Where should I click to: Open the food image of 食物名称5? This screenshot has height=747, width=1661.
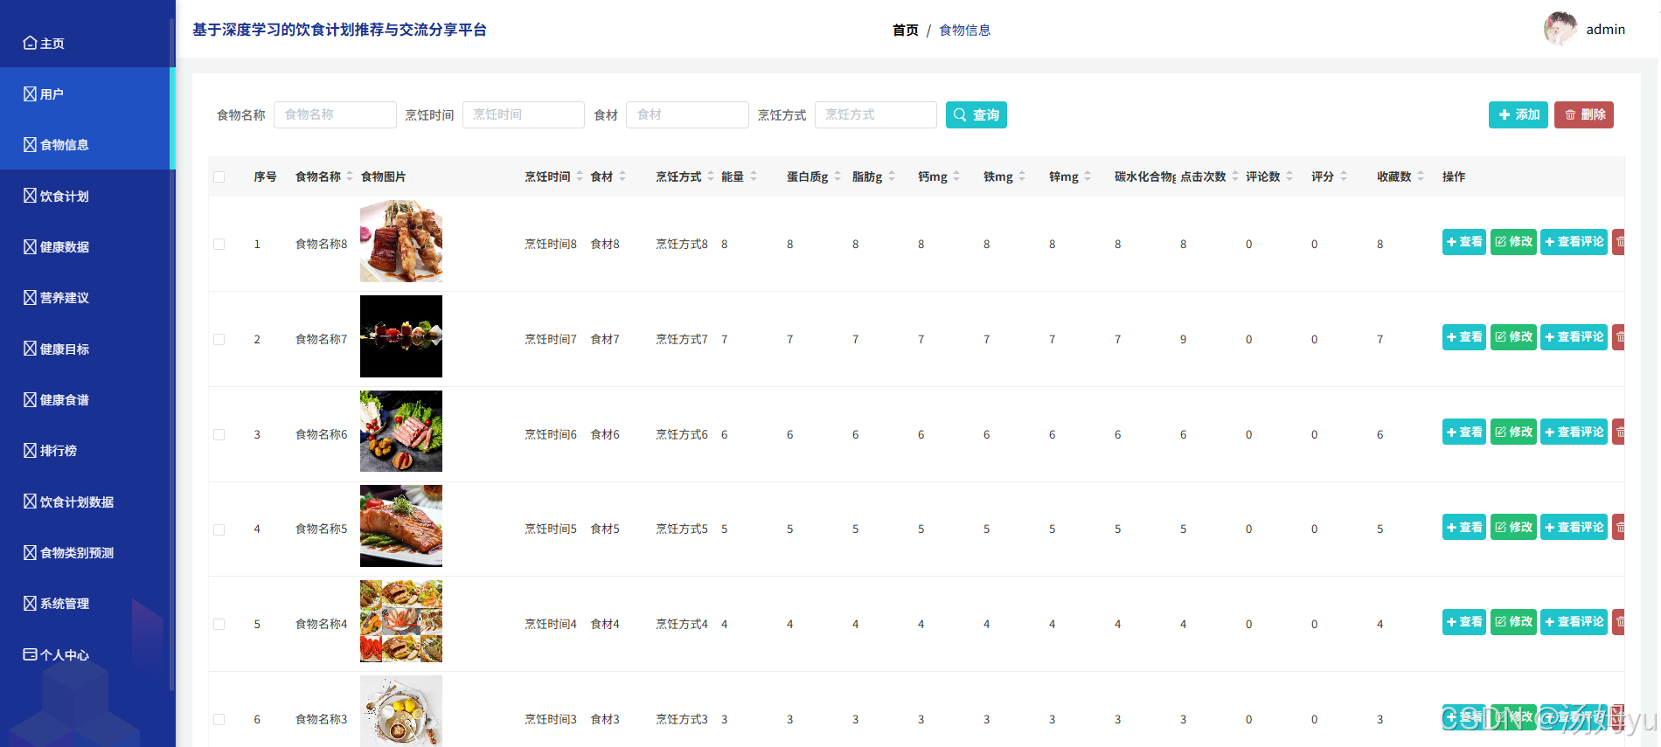pyautogui.click(x=401, y=526)
